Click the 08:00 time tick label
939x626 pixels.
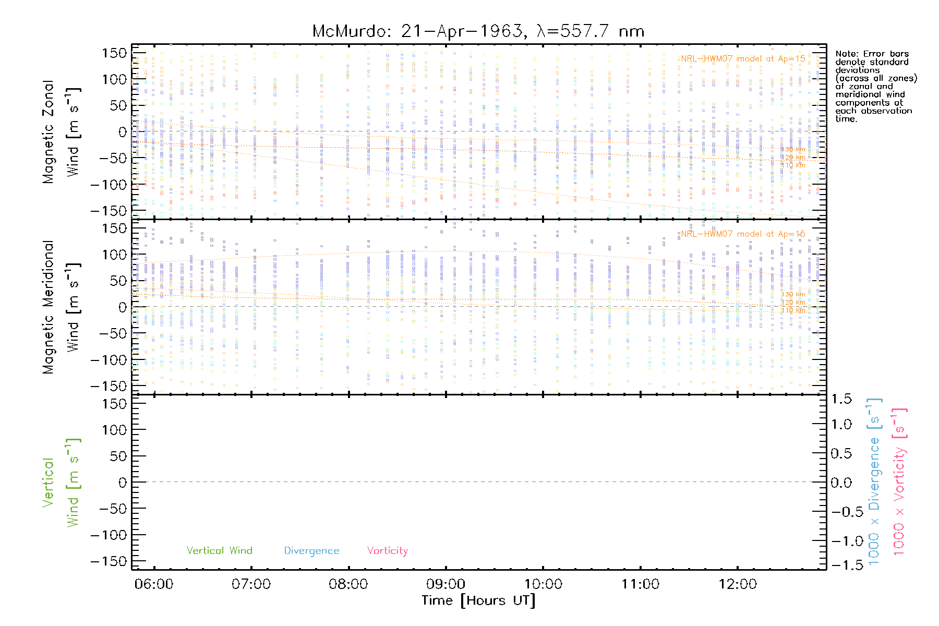pyautogui.click(x=348, y=584)
